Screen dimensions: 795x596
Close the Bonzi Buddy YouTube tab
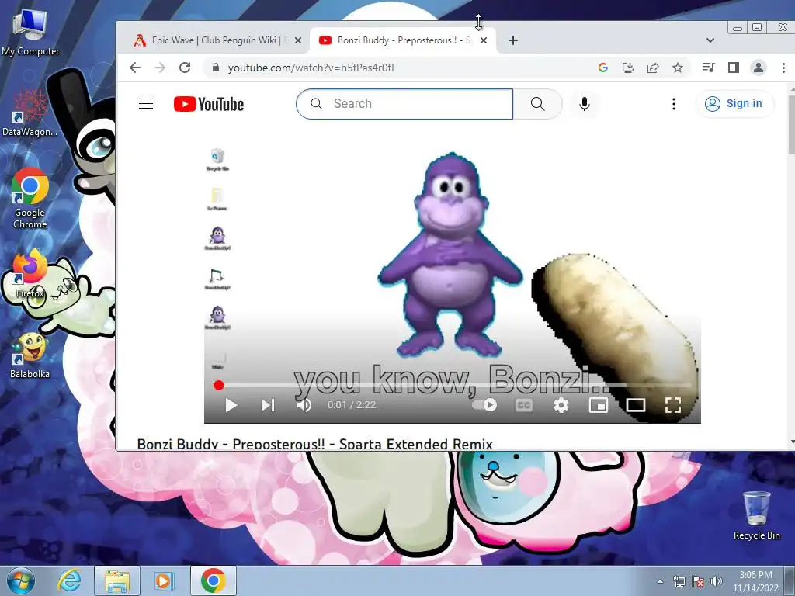484,40
